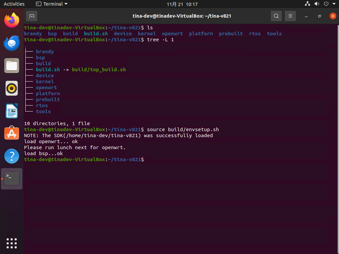Open the terminal hamburger menu
The width and height of the screenshot is (339, 254).
click(290, 16)
